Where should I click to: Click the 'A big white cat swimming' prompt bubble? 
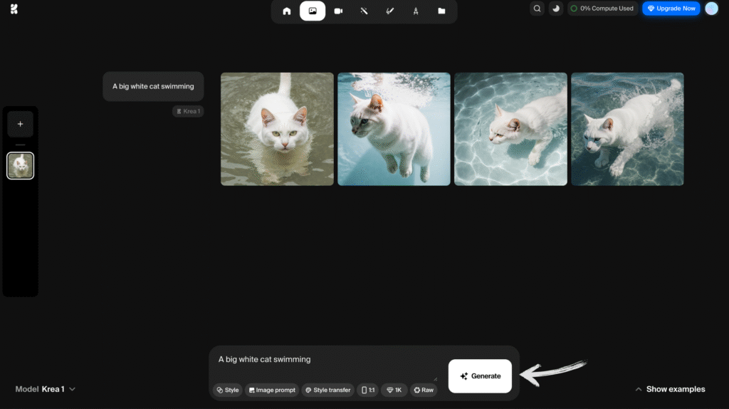click(154, 86)
